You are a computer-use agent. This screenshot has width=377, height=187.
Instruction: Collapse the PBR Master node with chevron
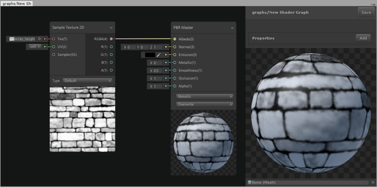coord(232,28)
